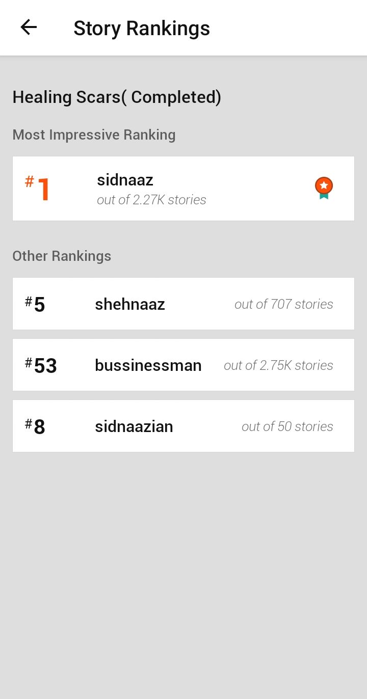Tap the #5 rank number

point(35,304)
